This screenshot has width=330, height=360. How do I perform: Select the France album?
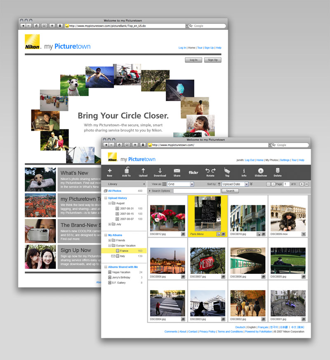coord(124,251)
